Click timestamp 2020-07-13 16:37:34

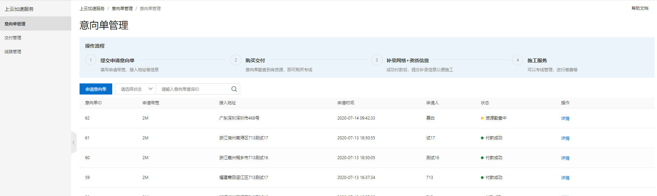(x=356, y=178)
